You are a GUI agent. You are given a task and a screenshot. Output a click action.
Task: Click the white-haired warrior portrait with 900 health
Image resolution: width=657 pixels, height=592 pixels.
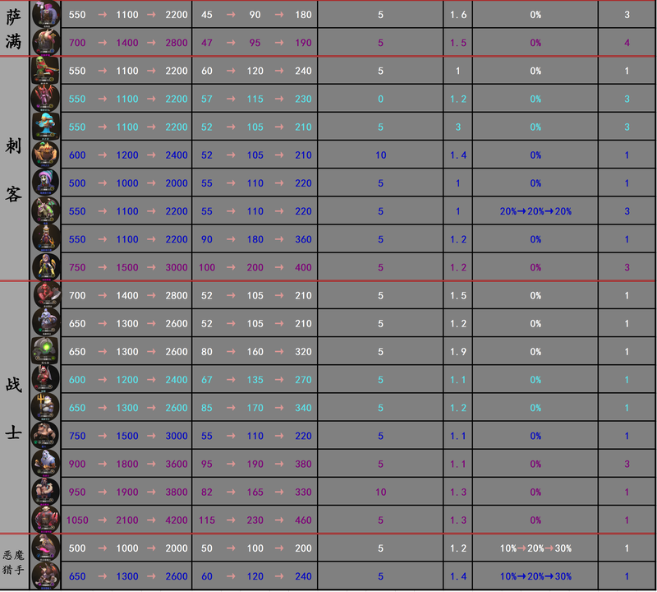(x=45, y=464)
